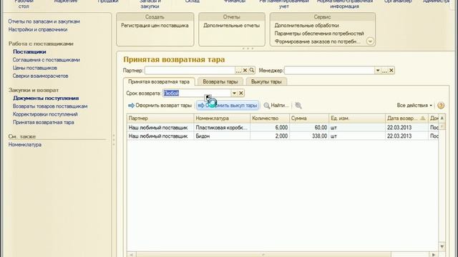
Task: Open the Партнер search magnifier icon
Action: tap(252, 71)
